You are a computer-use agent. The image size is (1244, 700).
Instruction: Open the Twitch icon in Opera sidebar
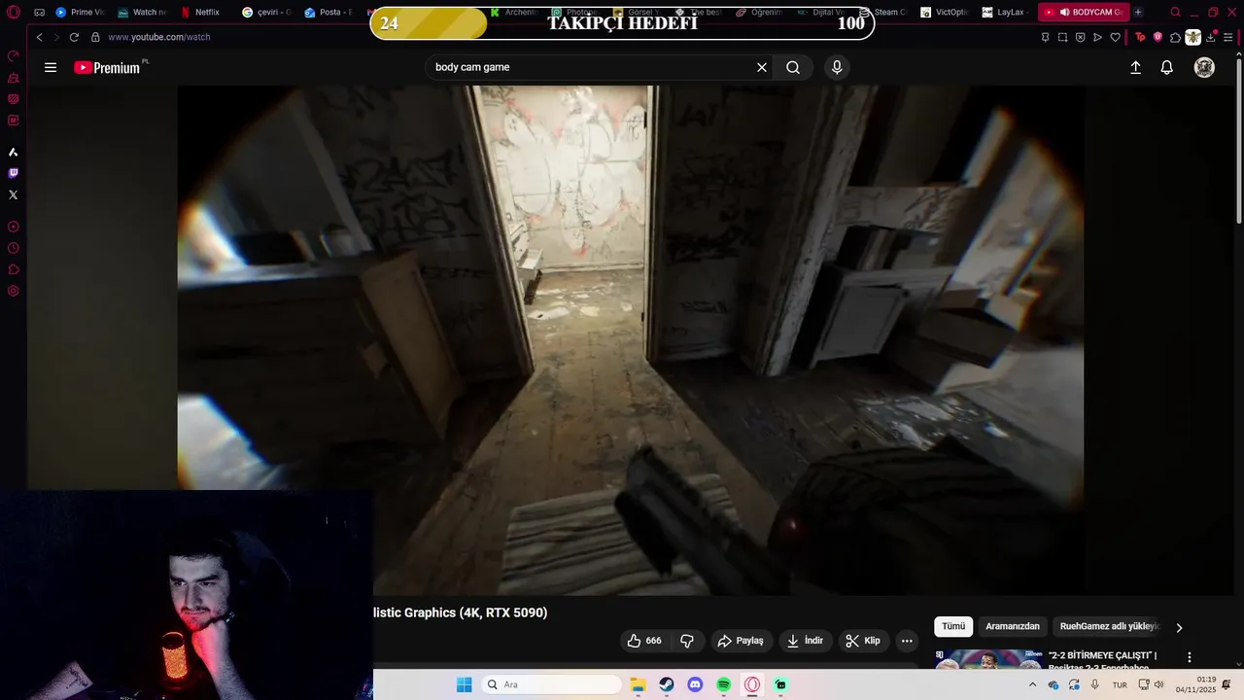(13, 173)
